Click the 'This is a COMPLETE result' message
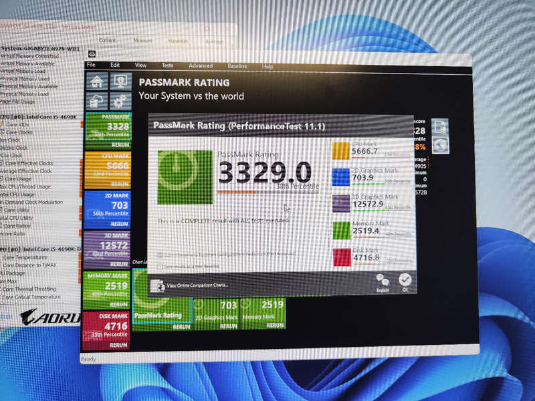This screenshot has height=401, width=535. [x=223, y=221]
